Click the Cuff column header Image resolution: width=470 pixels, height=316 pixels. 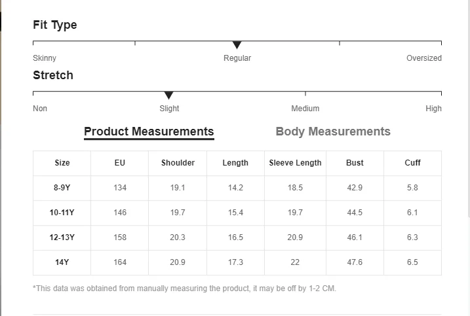[x=412, y=163]
